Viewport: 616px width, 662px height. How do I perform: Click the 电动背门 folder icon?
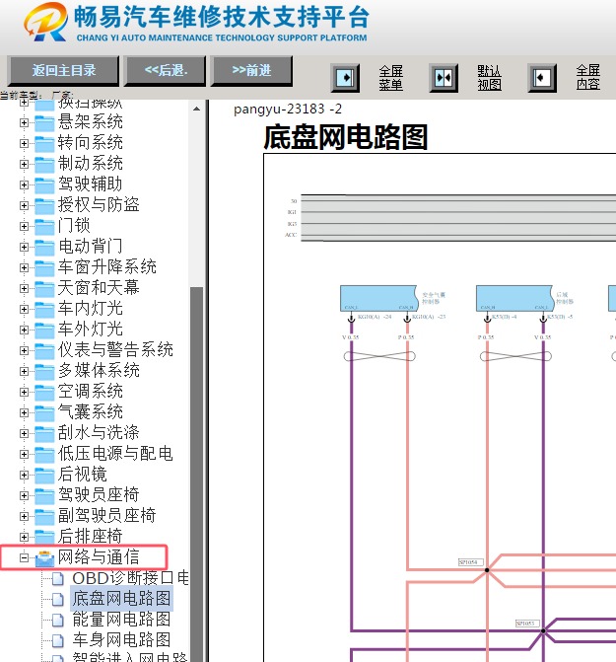pos(44,247)
